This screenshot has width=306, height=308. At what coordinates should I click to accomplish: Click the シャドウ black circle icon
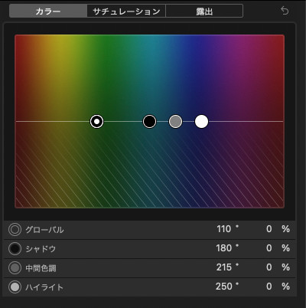pos(15,249)
